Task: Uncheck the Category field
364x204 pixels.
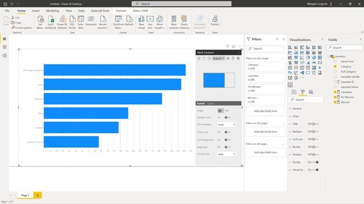Action: coord(335,67)
